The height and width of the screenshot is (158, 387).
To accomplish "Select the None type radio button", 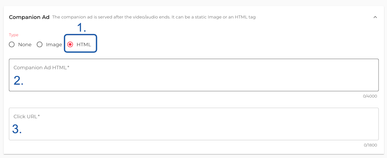I will click(12, 45).
